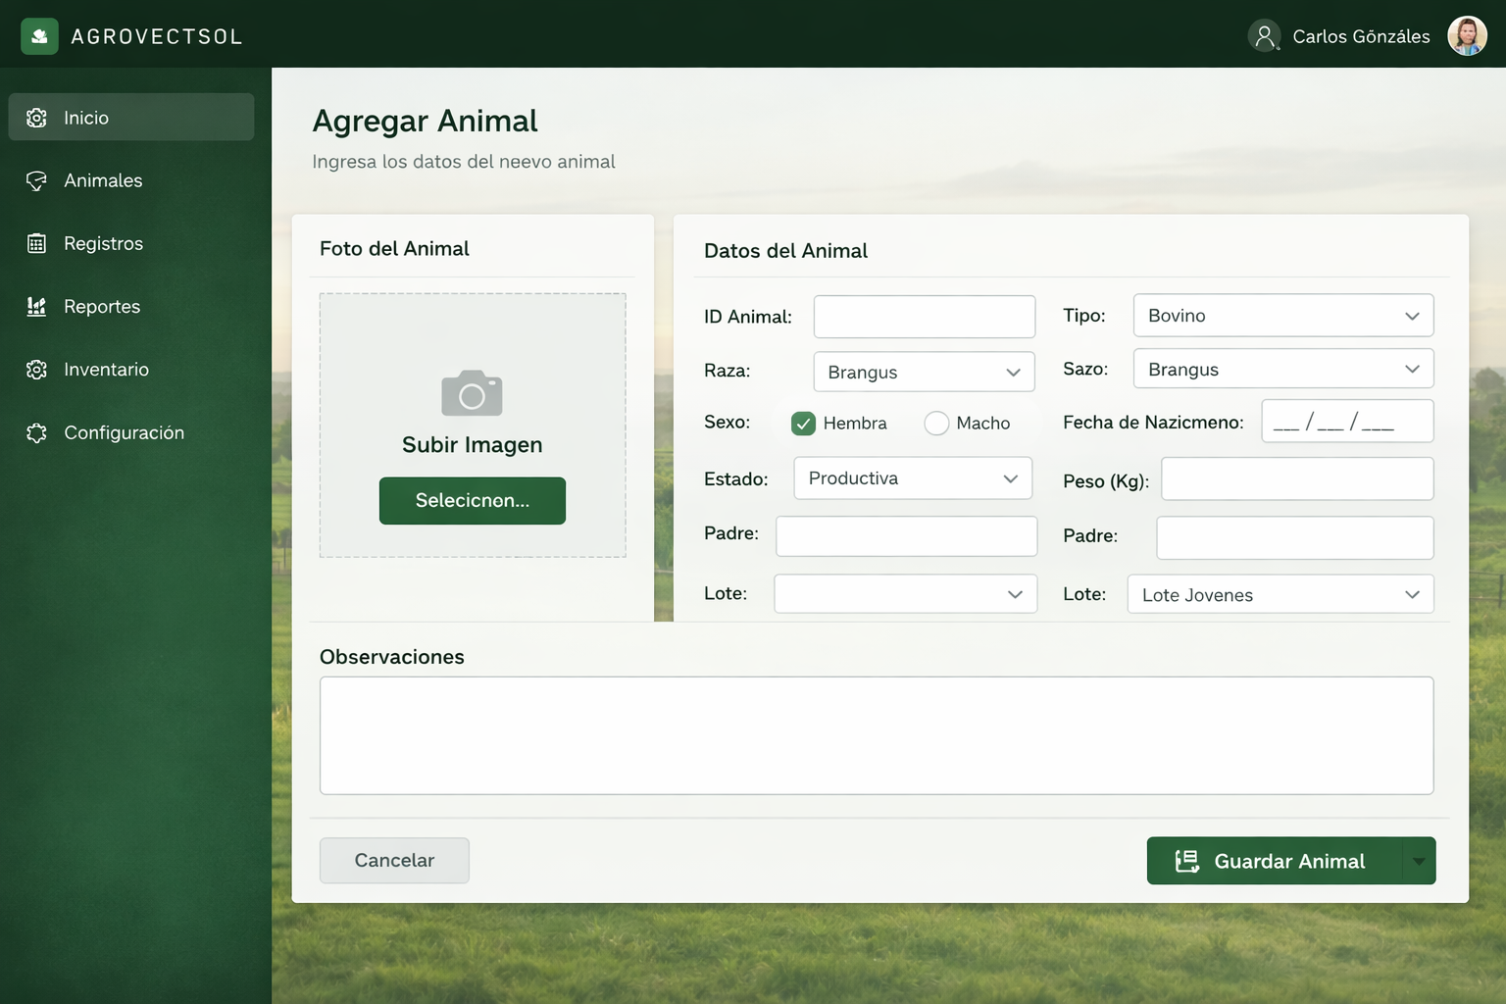The height and width of the screenshot is (1004, 1506).
Task: Click the Configuración cog icon
Action: [37, 432]
